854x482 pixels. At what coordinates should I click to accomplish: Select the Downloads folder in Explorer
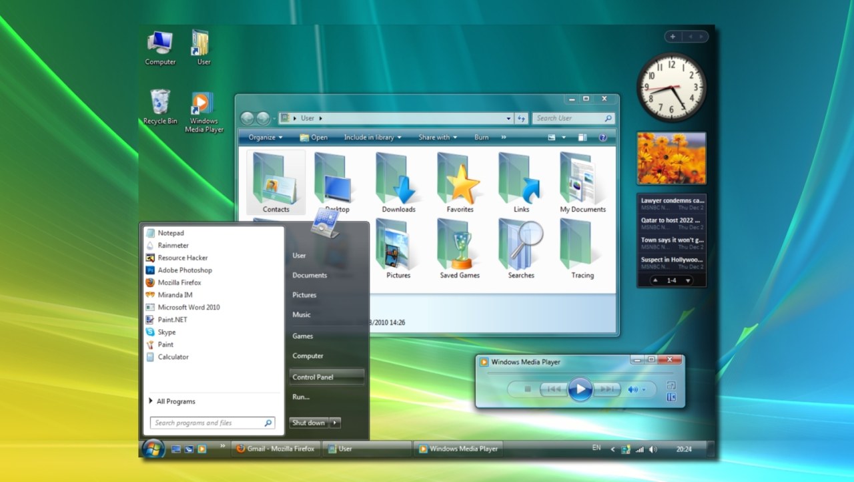[398, 183]
